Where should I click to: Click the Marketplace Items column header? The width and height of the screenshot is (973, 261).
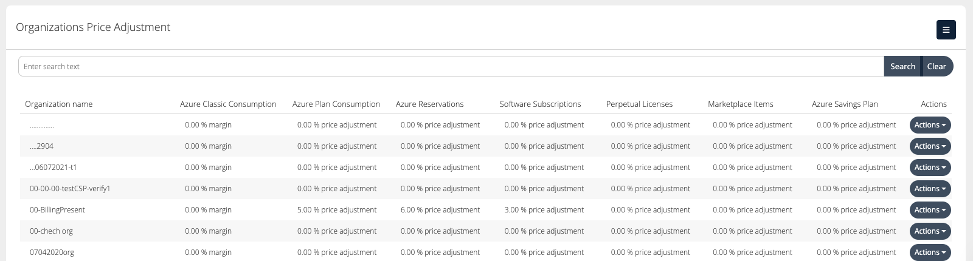pyautogui.click(x=740, y=104)
